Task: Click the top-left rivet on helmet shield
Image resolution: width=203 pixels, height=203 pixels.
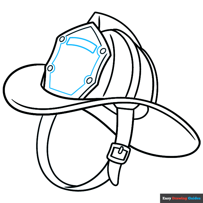Action: tap(62, 39)
